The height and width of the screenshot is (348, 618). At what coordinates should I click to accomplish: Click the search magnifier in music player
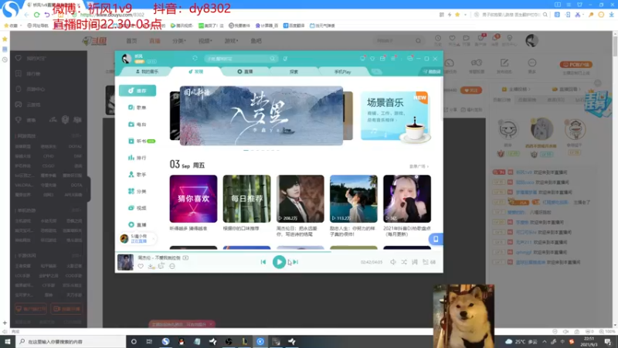click(x=273, y=59)
